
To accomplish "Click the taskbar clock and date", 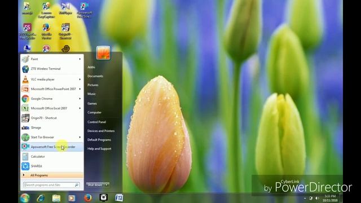I will click(x=330, y=198).
